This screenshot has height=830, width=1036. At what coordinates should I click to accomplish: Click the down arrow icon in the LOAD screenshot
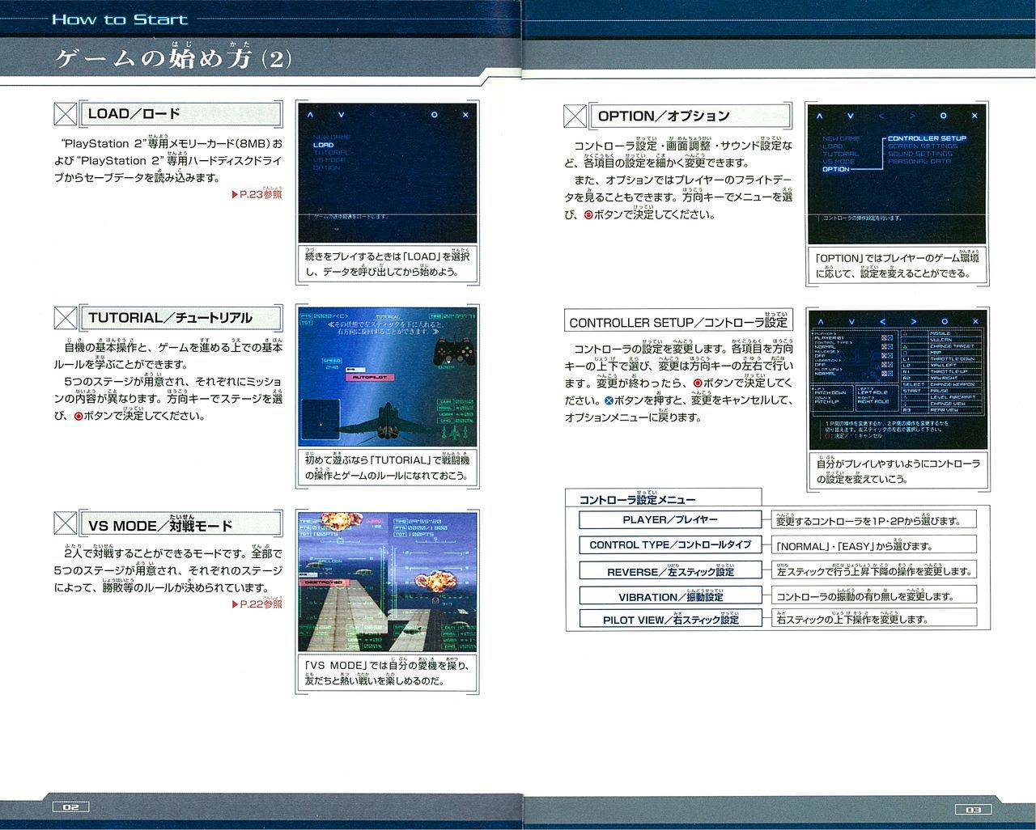341,115
